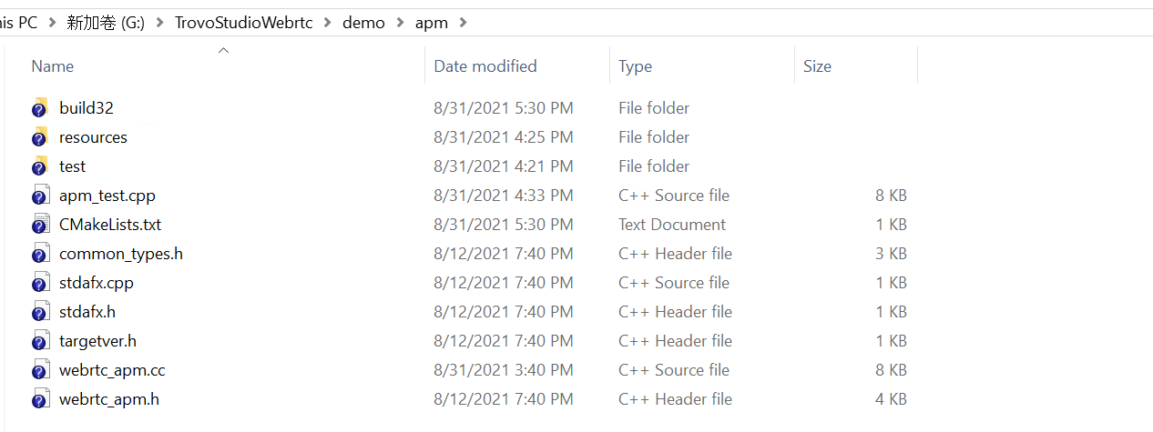Click the resources folder icon
1153x432 pixels.
(39, 137)
